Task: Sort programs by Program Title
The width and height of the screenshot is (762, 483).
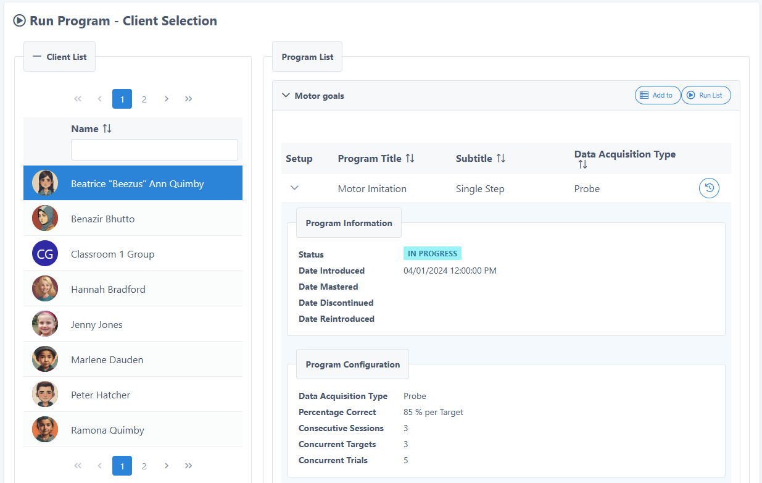Action: click(x=410, y=159)
